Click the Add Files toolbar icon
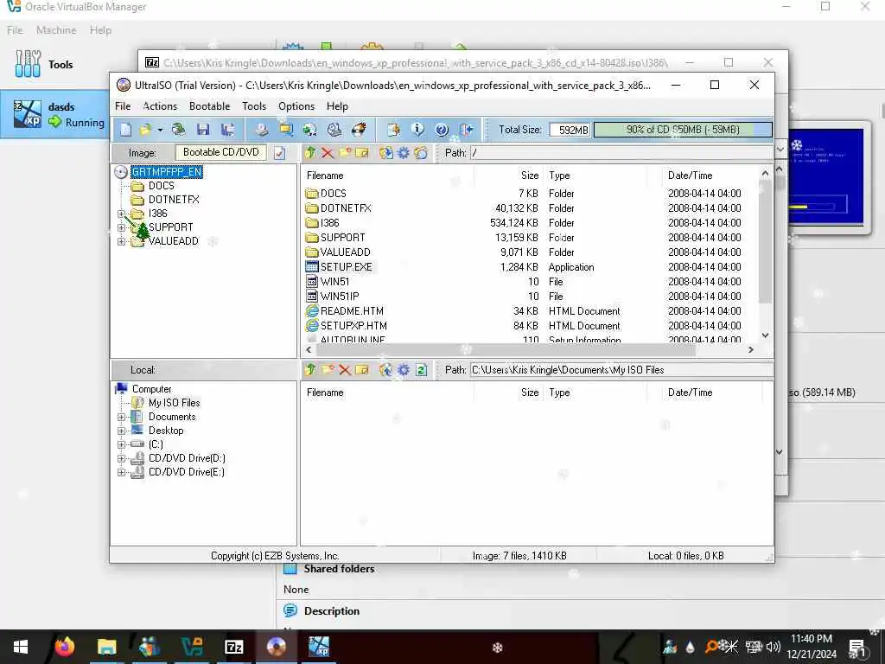 pos(393,130)
